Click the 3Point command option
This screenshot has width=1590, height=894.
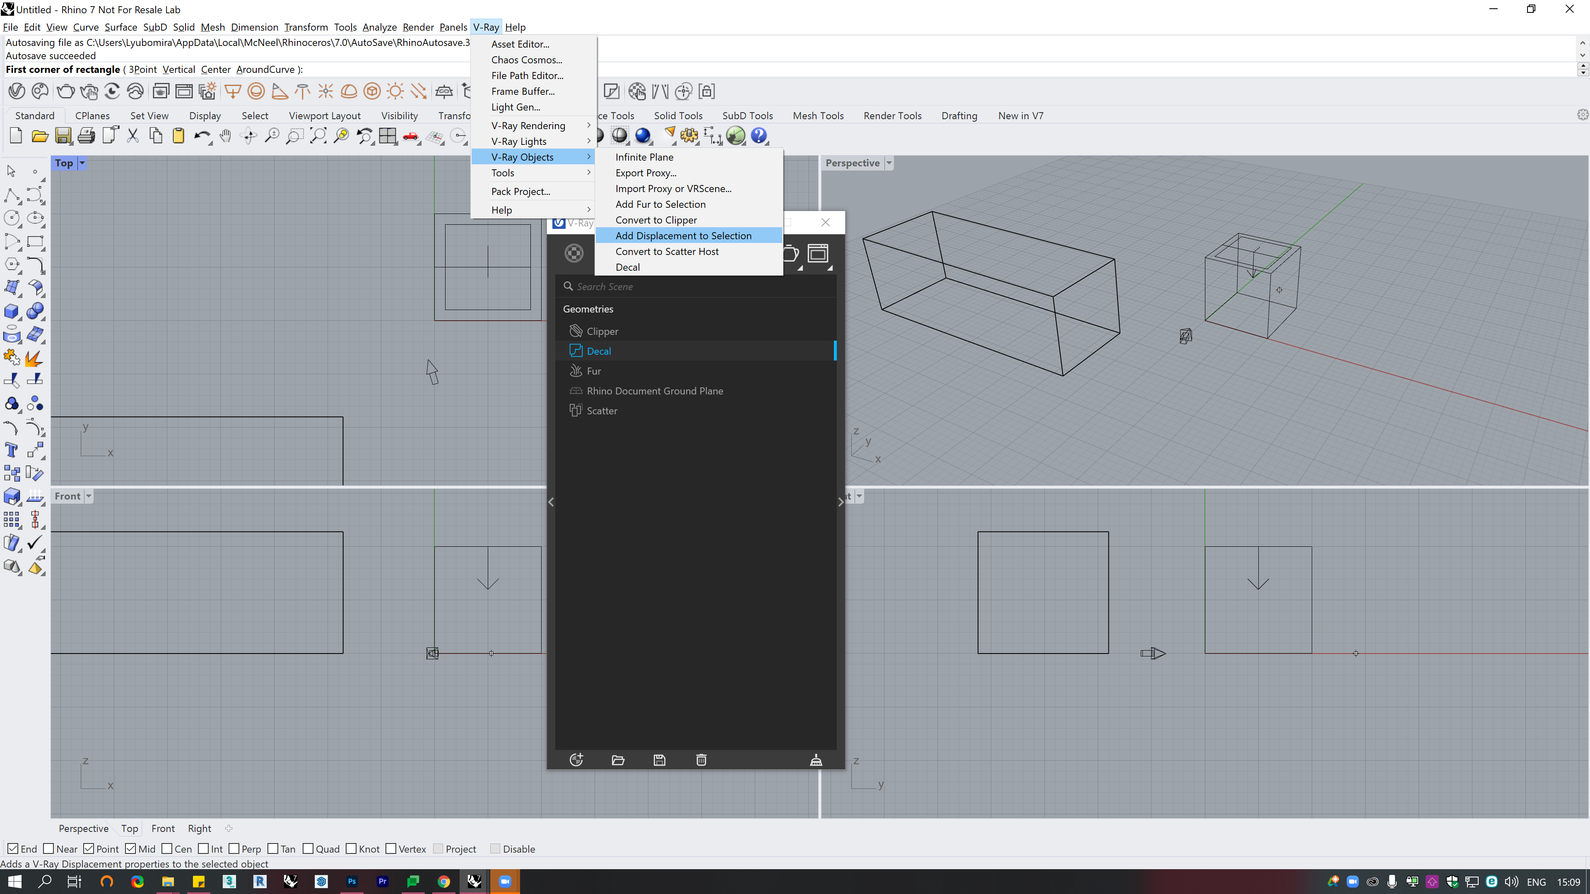142,70
